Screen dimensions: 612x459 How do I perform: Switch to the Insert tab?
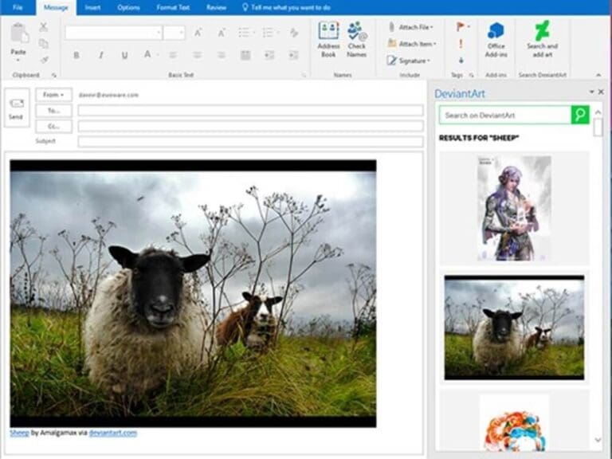click(93, 7)
